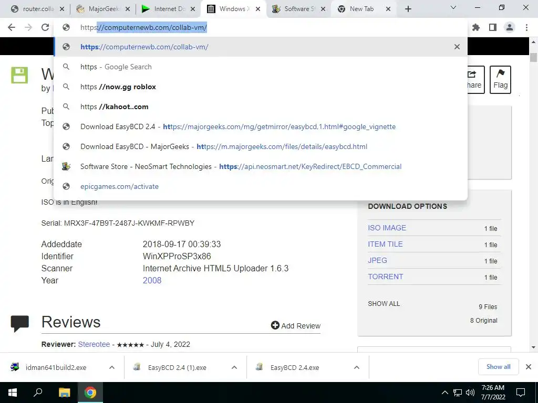Image resolution: width=538 pixels, height=403 pixels.
Task: Expand options for idman641build2.exe
Action: [x=112, y=367]
